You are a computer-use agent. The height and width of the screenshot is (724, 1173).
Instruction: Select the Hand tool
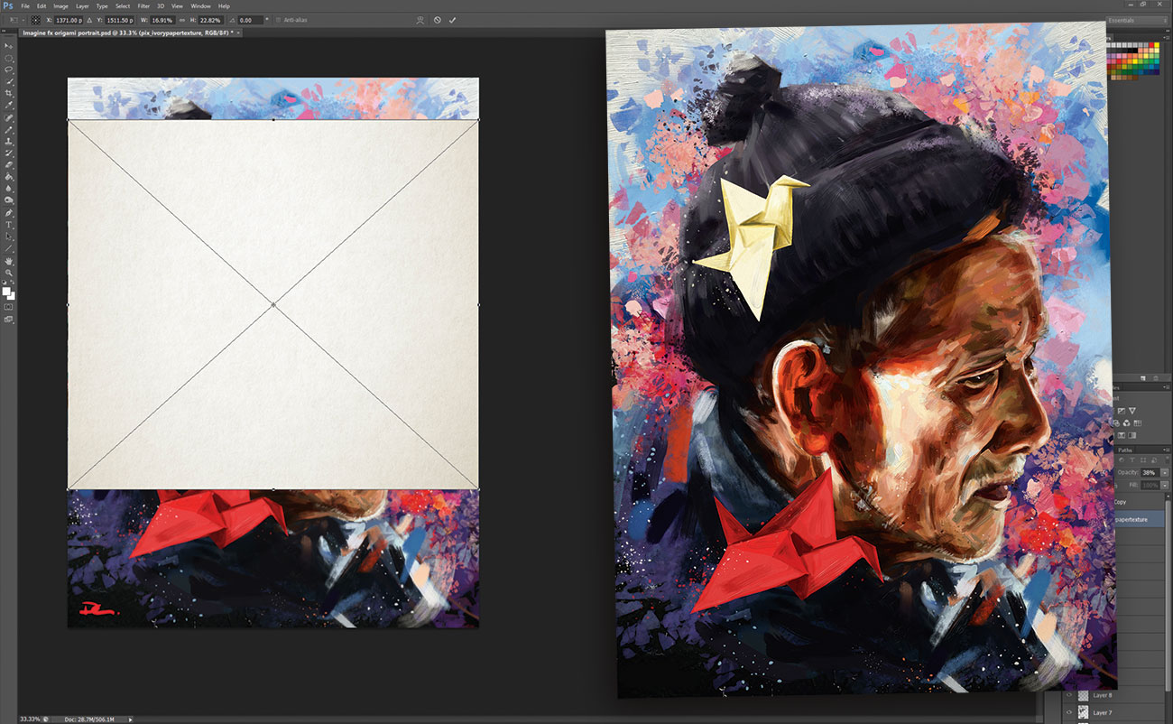tap(10, 261)
